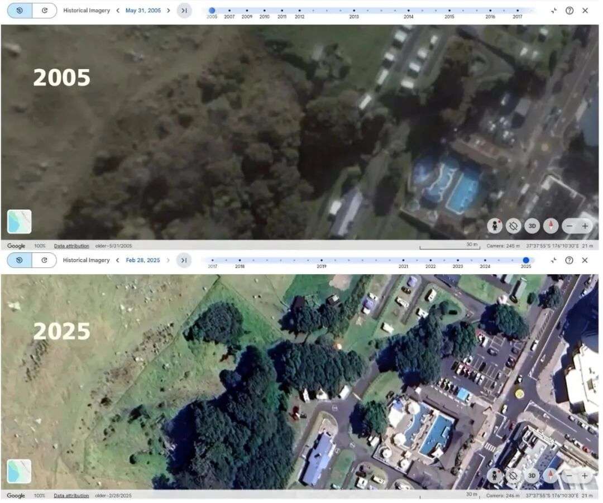Zoom in on the 2025 map
This screenshot has height=503, width=603.
pos(585,476)
